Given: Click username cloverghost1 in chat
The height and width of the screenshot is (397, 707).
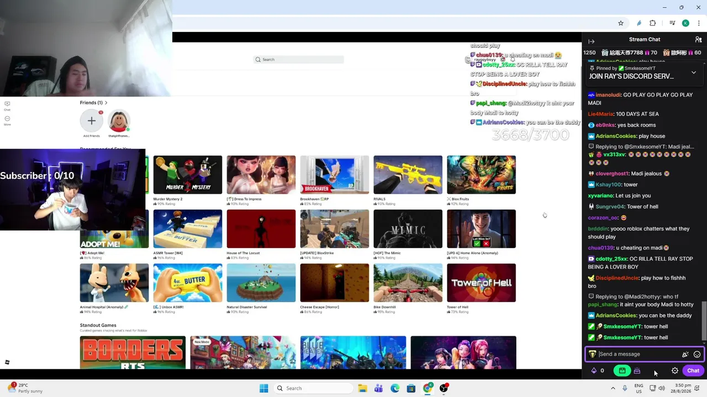Looking at the screenshot, I should [x=611, y=174].
